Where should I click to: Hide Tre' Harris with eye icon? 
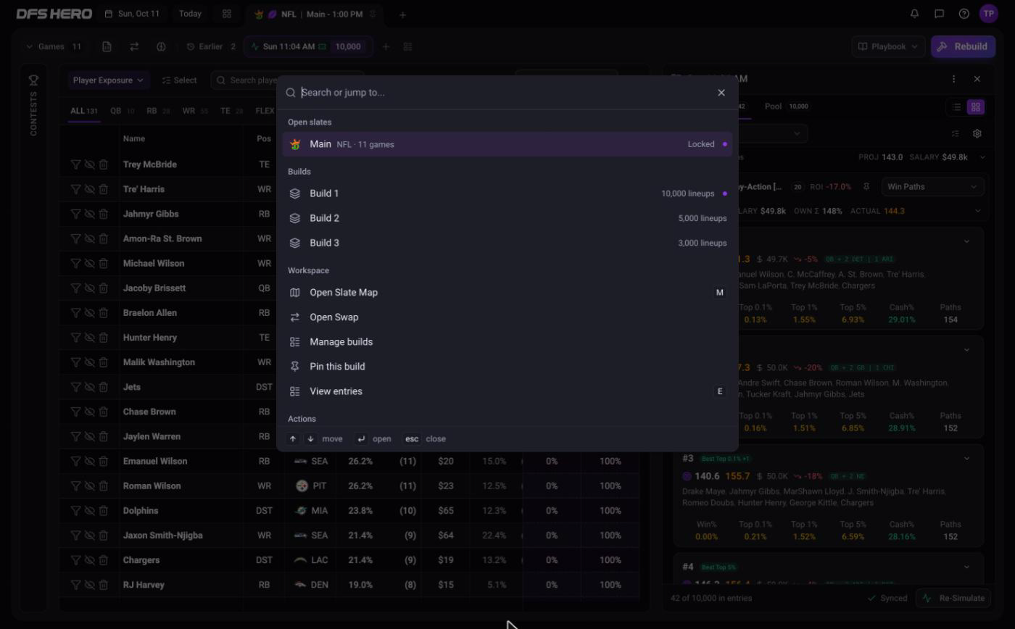point(89,189)
